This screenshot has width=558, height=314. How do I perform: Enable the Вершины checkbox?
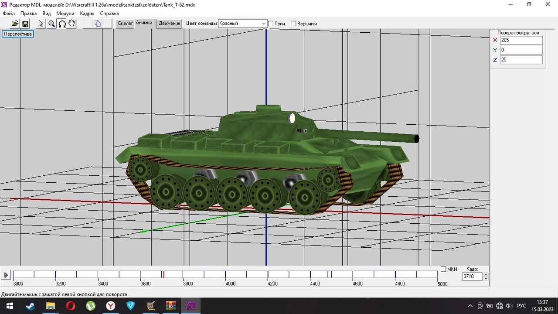pyautogui.click(x=293, y=24)
